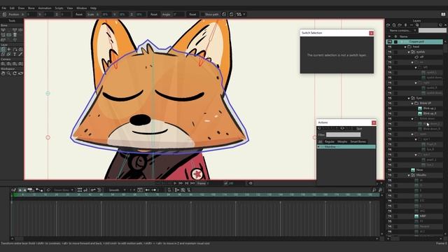Switch to the Morphs tab in Actions
The image size is (448, 252).
pyautogui.click(x=342, y=141)
